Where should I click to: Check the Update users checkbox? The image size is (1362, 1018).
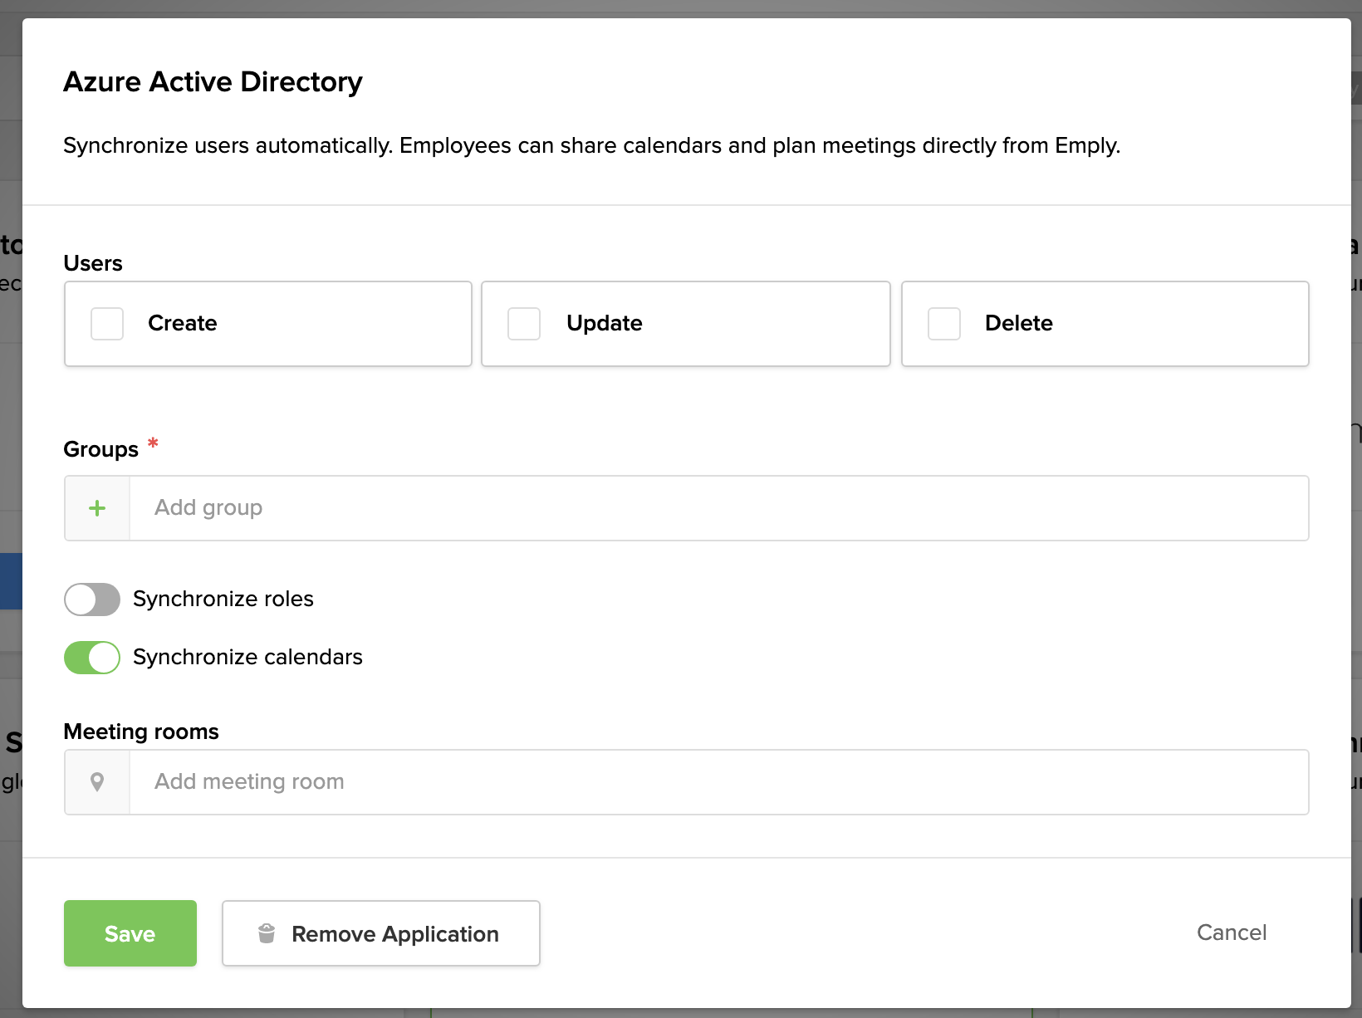tap(524, 324)
